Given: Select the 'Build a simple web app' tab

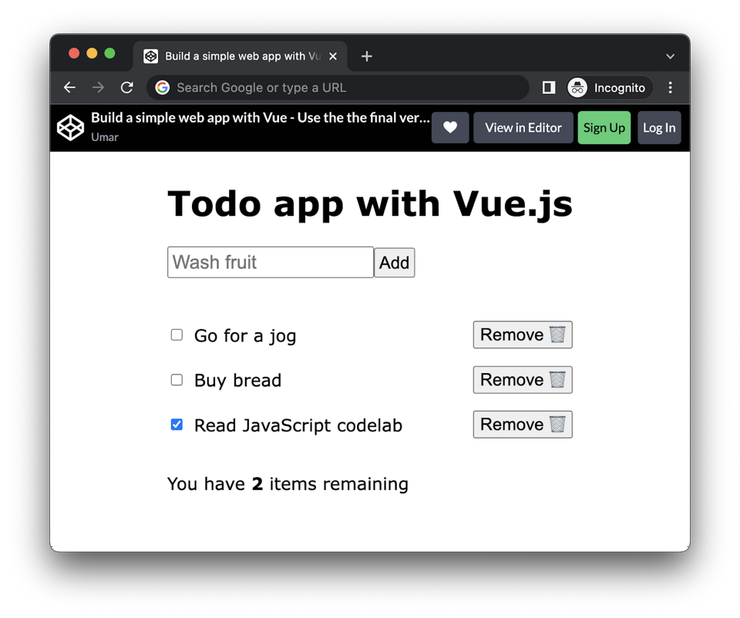Looking at the screenshot, I should point(231,55).
